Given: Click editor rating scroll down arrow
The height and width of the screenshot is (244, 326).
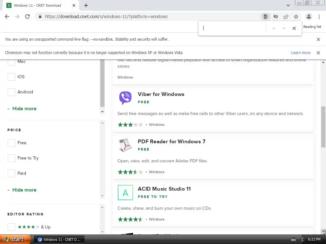Looking at the screenshot, I should click(102, 232).
